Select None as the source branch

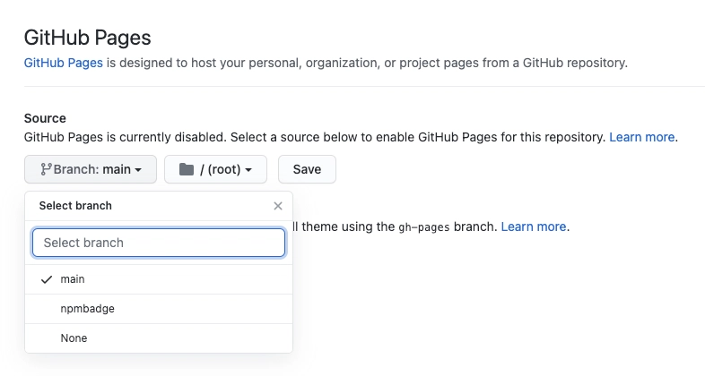click(159, 338)
